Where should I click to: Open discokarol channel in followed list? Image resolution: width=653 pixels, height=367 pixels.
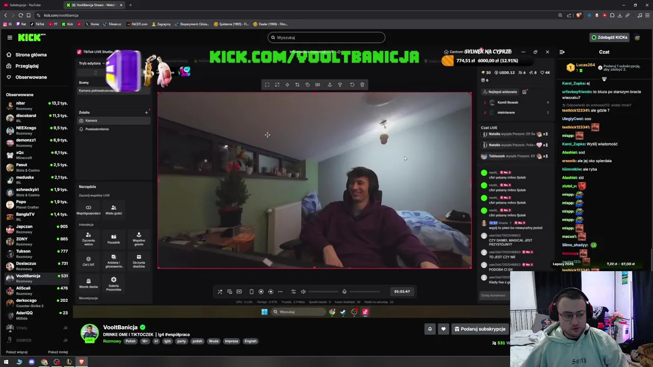(x=36, y=118)
